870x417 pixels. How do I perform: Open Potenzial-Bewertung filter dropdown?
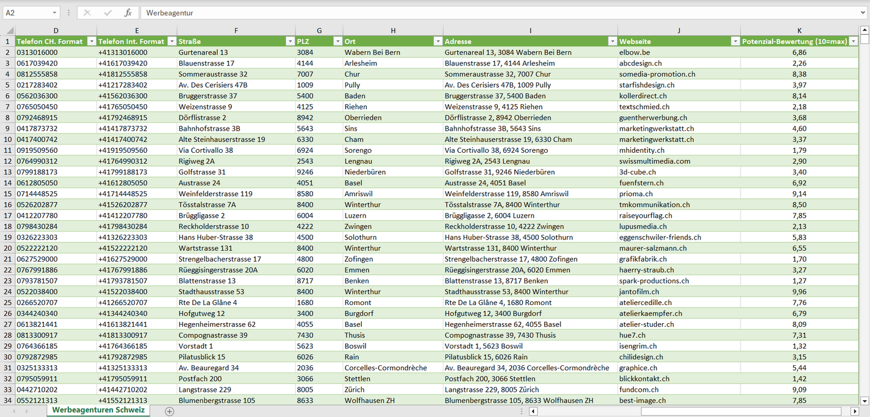tap(853, 42)
